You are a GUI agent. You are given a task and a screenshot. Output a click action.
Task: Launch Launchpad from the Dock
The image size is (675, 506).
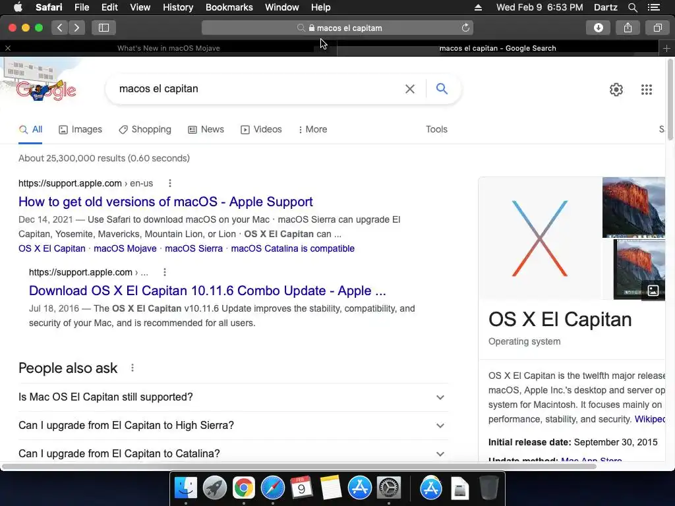(215, 488)
